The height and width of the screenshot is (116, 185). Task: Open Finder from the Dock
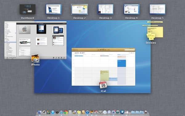(40, 112)
